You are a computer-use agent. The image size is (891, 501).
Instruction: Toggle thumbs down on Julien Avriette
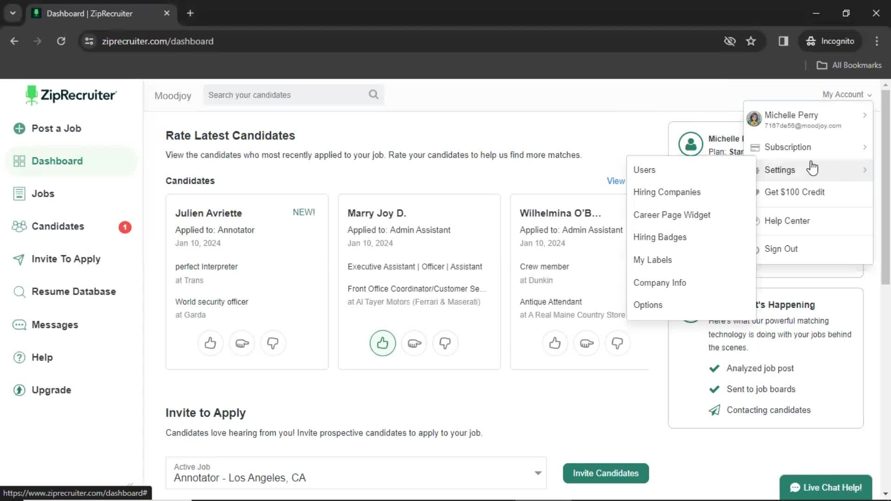273,343
